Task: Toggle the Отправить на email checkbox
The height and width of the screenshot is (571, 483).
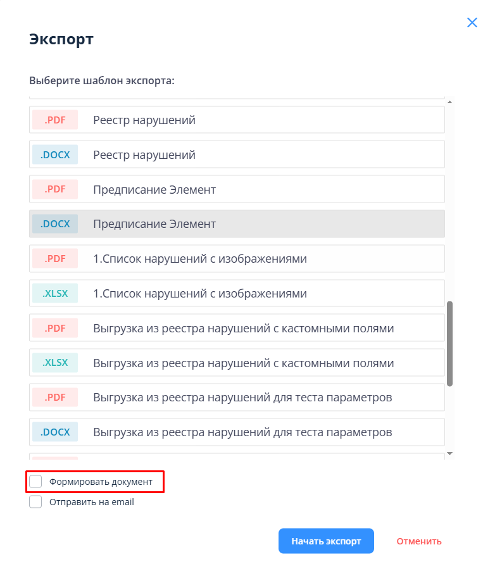Action: click(36, 502)
